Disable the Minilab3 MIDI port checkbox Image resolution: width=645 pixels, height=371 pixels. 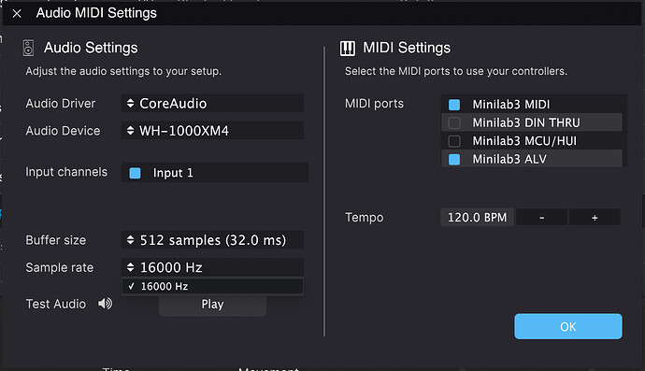[454, 105]
